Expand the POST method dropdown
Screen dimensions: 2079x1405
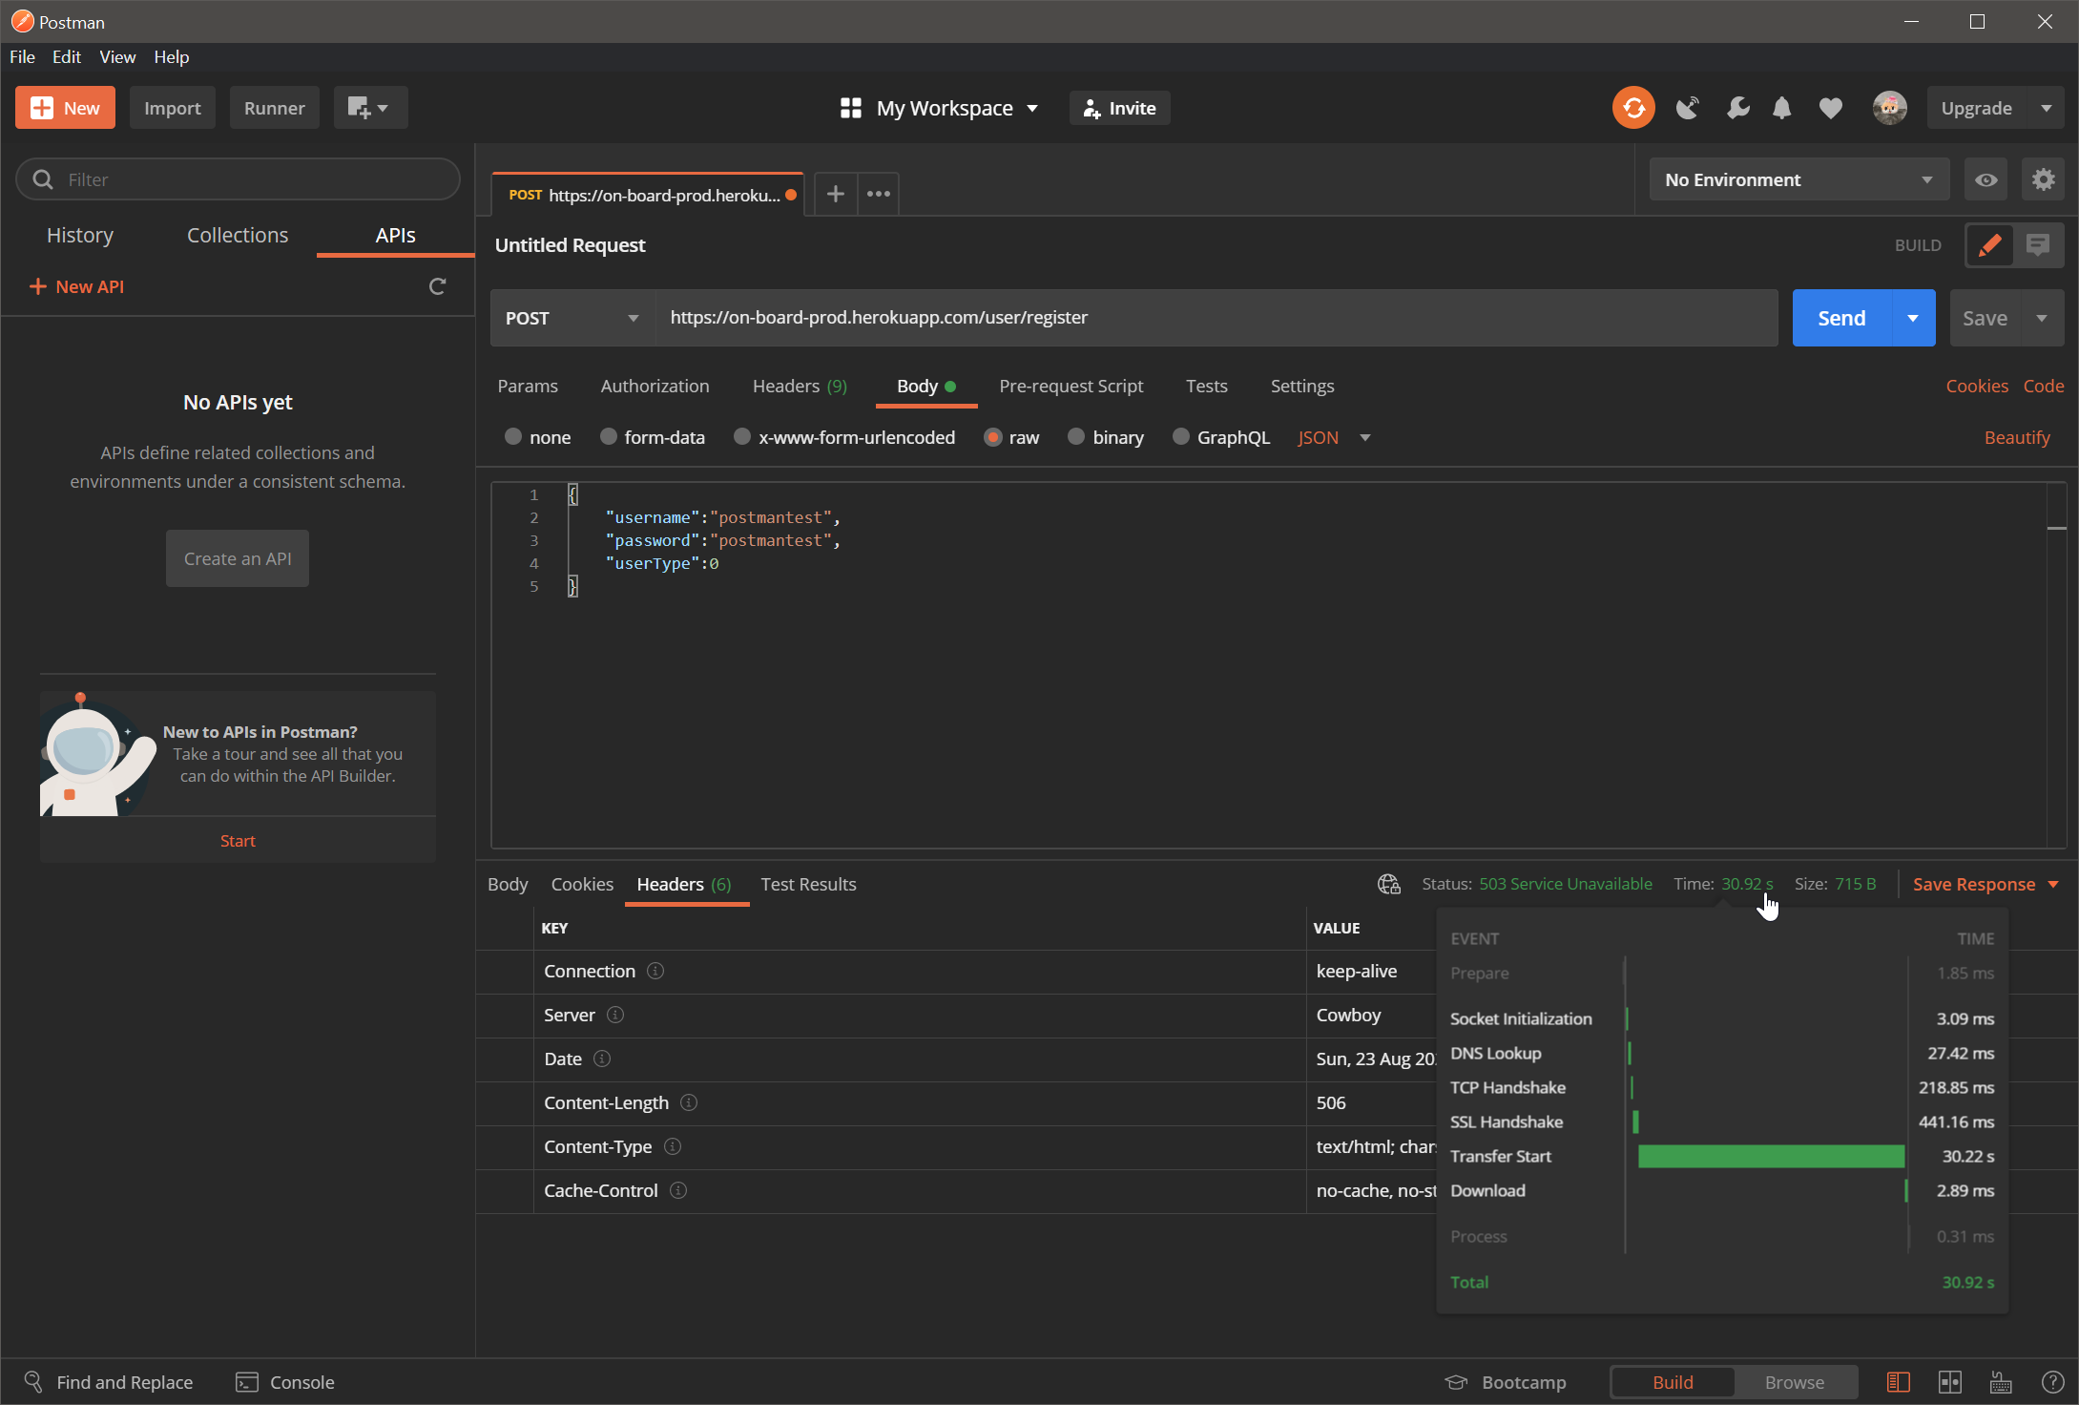pyautogui.click(x=572, y=318)
